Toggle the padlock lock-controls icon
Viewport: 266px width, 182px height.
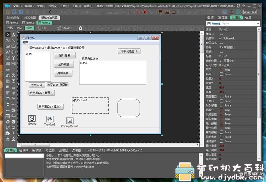80,28
